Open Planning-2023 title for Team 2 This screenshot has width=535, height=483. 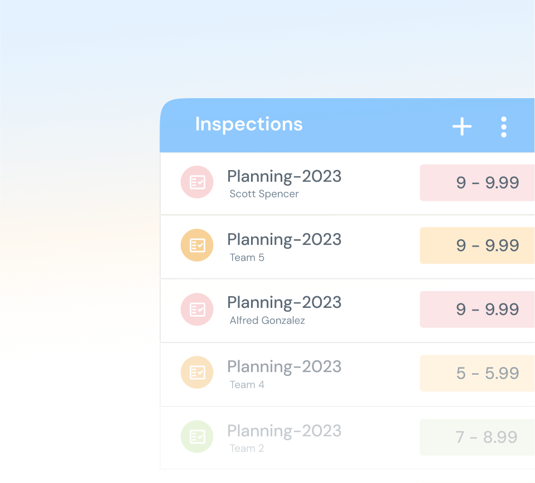tap(284, 431)
